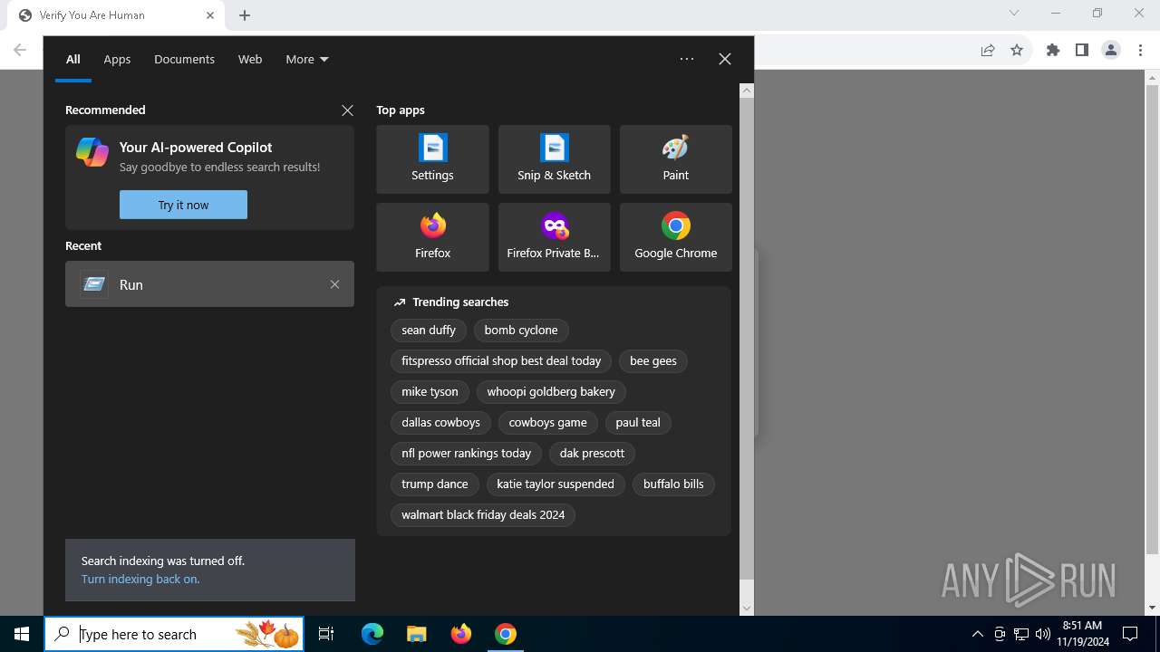Dismiss the Recommended section
The image size is (1160, 652).
[x=347, y=110]
